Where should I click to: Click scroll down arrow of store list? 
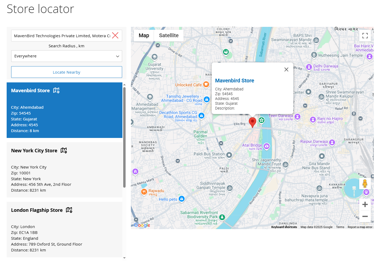[124, 258]
